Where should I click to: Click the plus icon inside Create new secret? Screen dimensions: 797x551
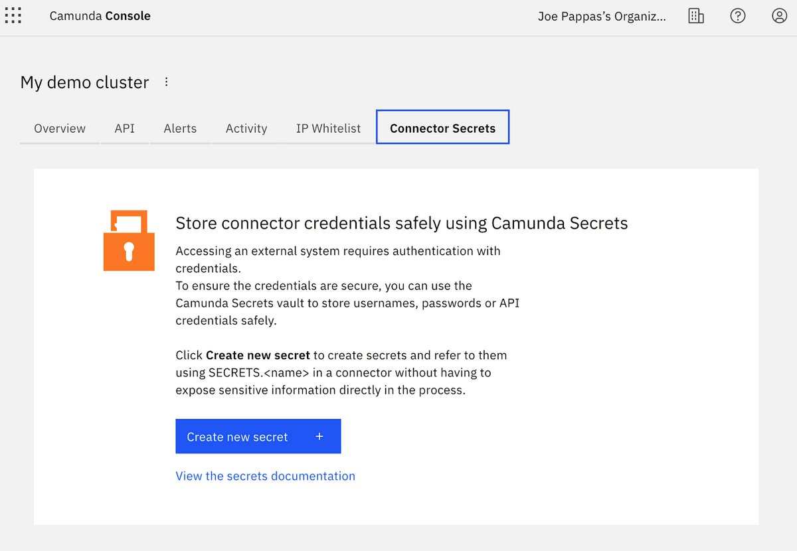tap(319, 436)
